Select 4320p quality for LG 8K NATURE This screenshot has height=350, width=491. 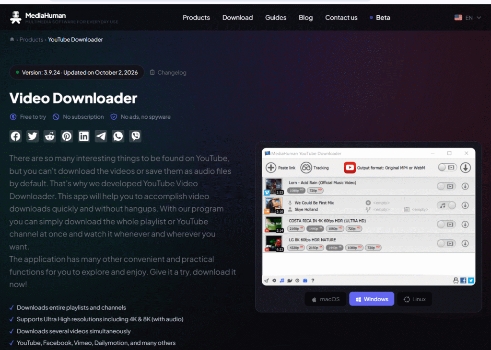(296, 248)
